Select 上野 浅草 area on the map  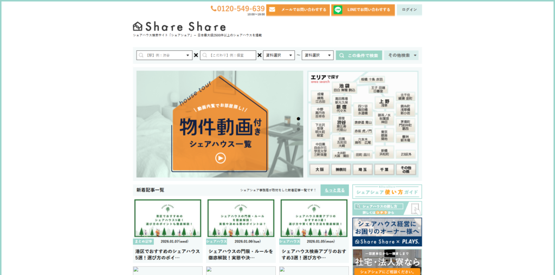(384, 103)
